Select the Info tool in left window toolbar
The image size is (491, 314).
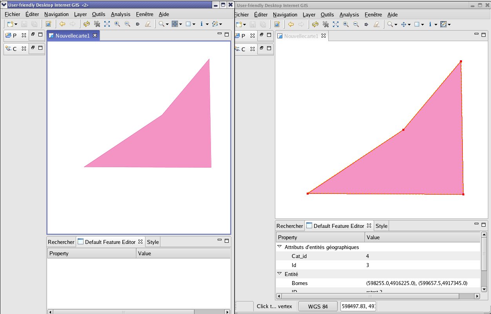(202, 24)
